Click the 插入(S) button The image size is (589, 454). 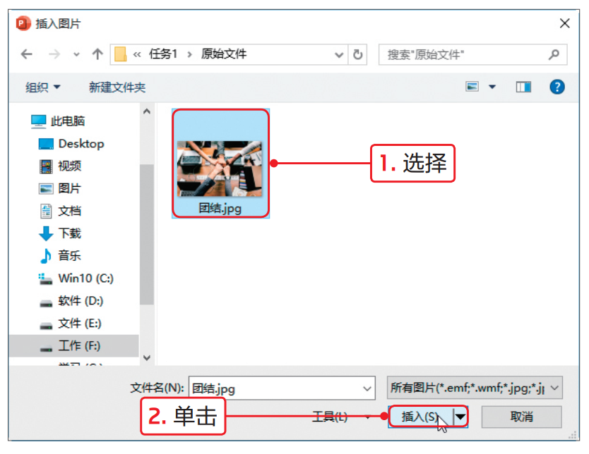[x=421, y=417]
